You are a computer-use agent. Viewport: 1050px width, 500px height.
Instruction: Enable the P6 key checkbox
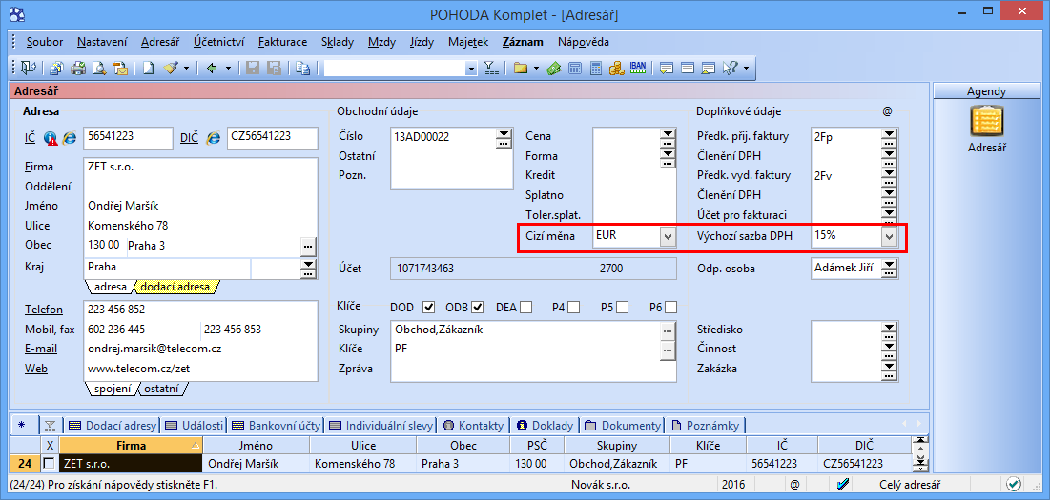(671, 308)
